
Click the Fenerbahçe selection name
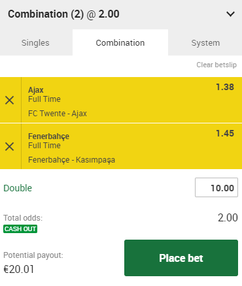[x=48, y=136]
